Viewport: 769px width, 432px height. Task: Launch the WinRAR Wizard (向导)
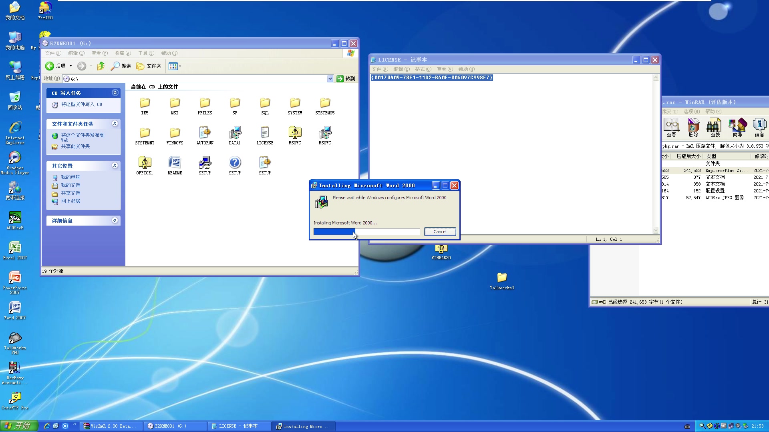(738, 128)
